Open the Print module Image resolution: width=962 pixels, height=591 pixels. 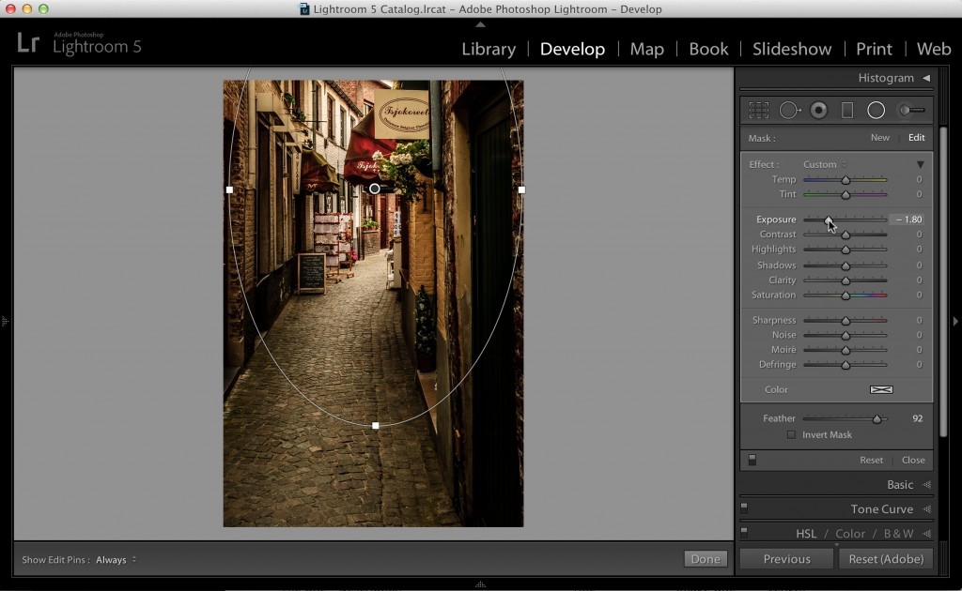[875, 49]
